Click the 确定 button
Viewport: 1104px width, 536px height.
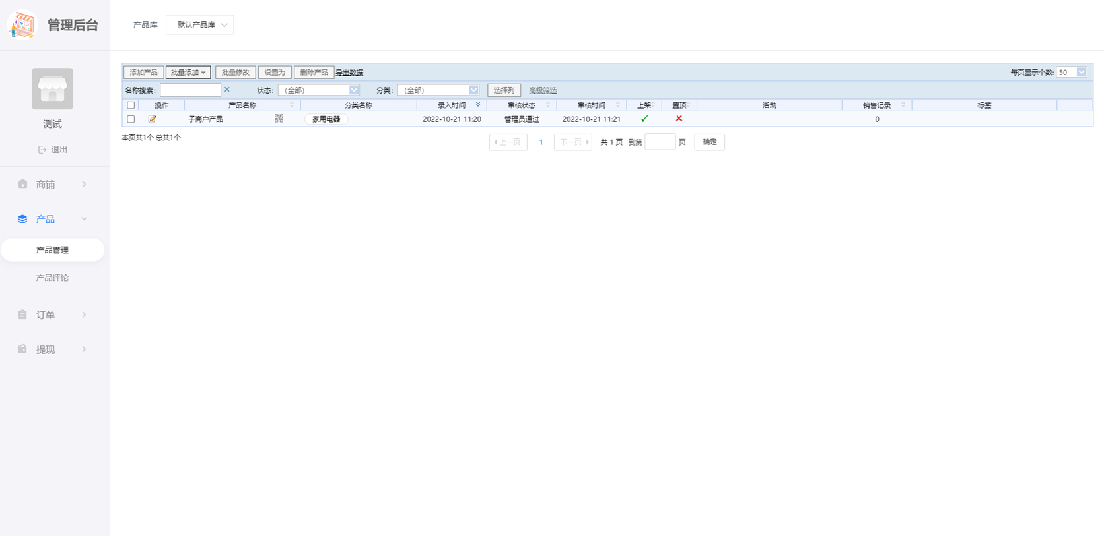pyautogui.click(x=710, y=142)
